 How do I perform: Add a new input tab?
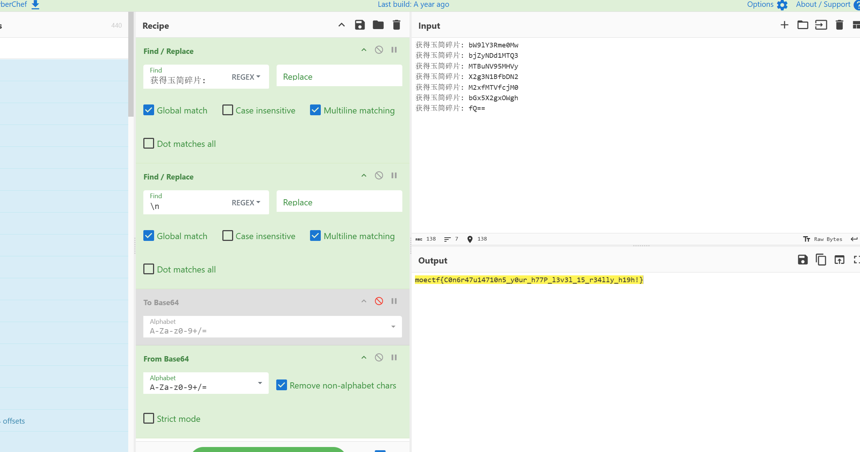(784, 25)
